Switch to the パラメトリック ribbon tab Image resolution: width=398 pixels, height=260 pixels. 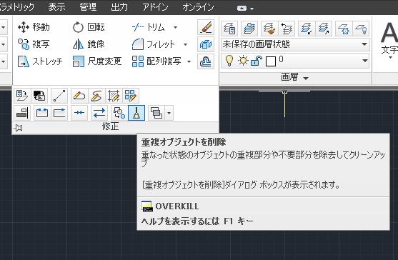coord(16,7)
